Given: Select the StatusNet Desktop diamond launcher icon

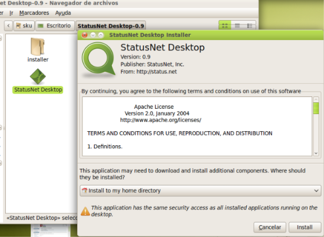Looking at the screenshot, I should [38, 76].
